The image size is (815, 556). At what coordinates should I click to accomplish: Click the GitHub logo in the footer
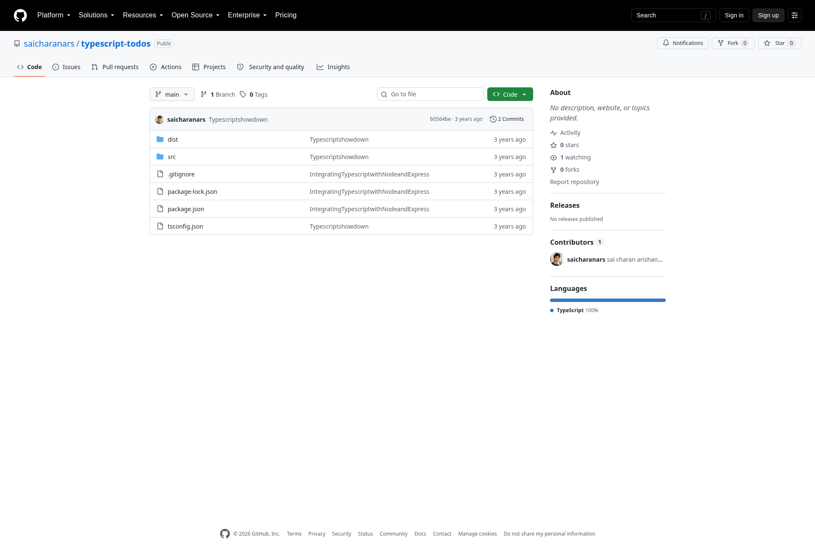click(x=225, y=534)
